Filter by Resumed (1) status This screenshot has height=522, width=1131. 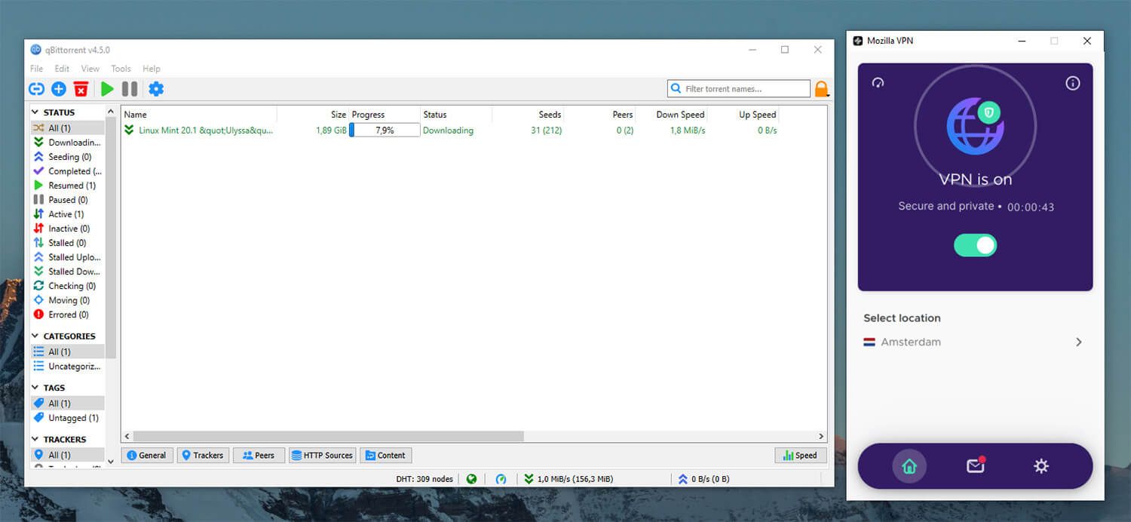[68, 186]
